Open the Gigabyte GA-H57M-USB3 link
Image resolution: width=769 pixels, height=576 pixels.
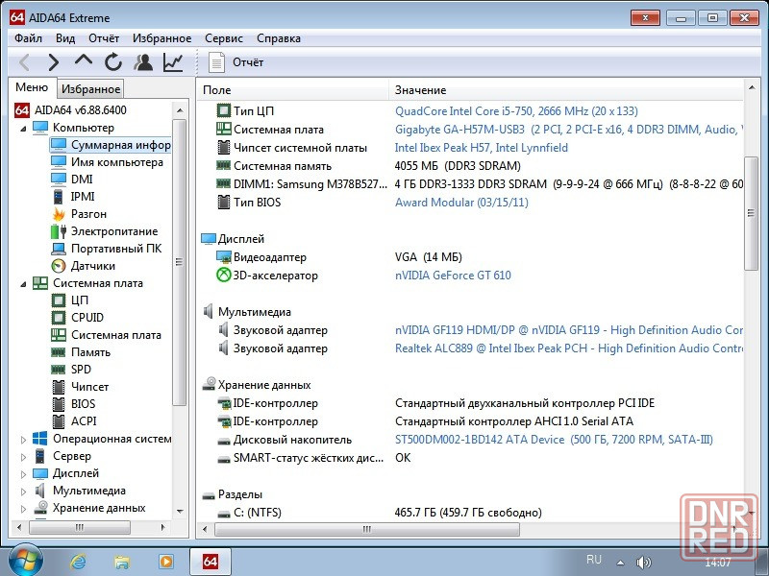click(x=569, y=130)
